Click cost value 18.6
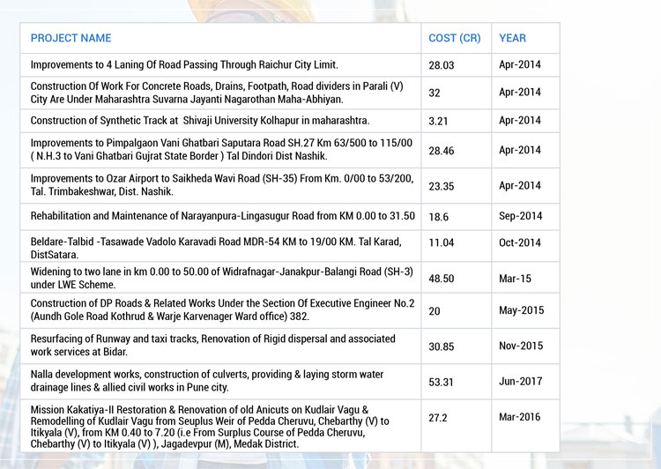Image resolution: width=661 pixels, height=469 pixels. point(438,217)
